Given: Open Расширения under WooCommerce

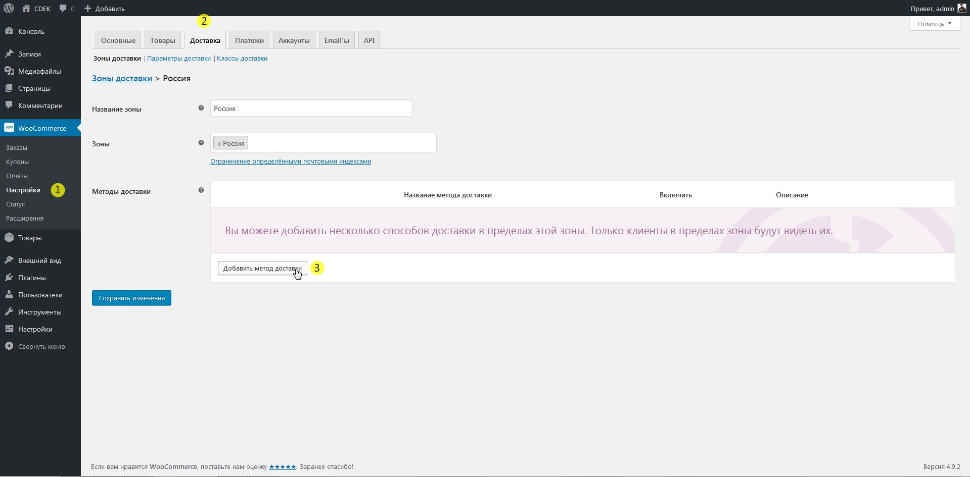Looking at the screenshot, I should click(25, 218).
